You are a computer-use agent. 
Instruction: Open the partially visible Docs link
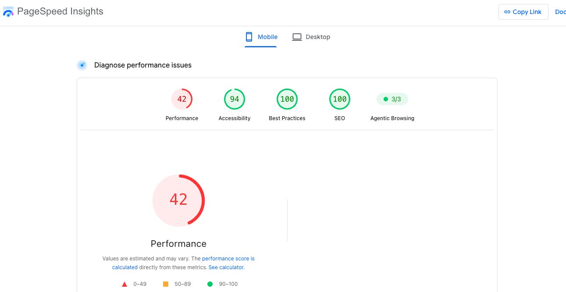(x=560, y=12)
